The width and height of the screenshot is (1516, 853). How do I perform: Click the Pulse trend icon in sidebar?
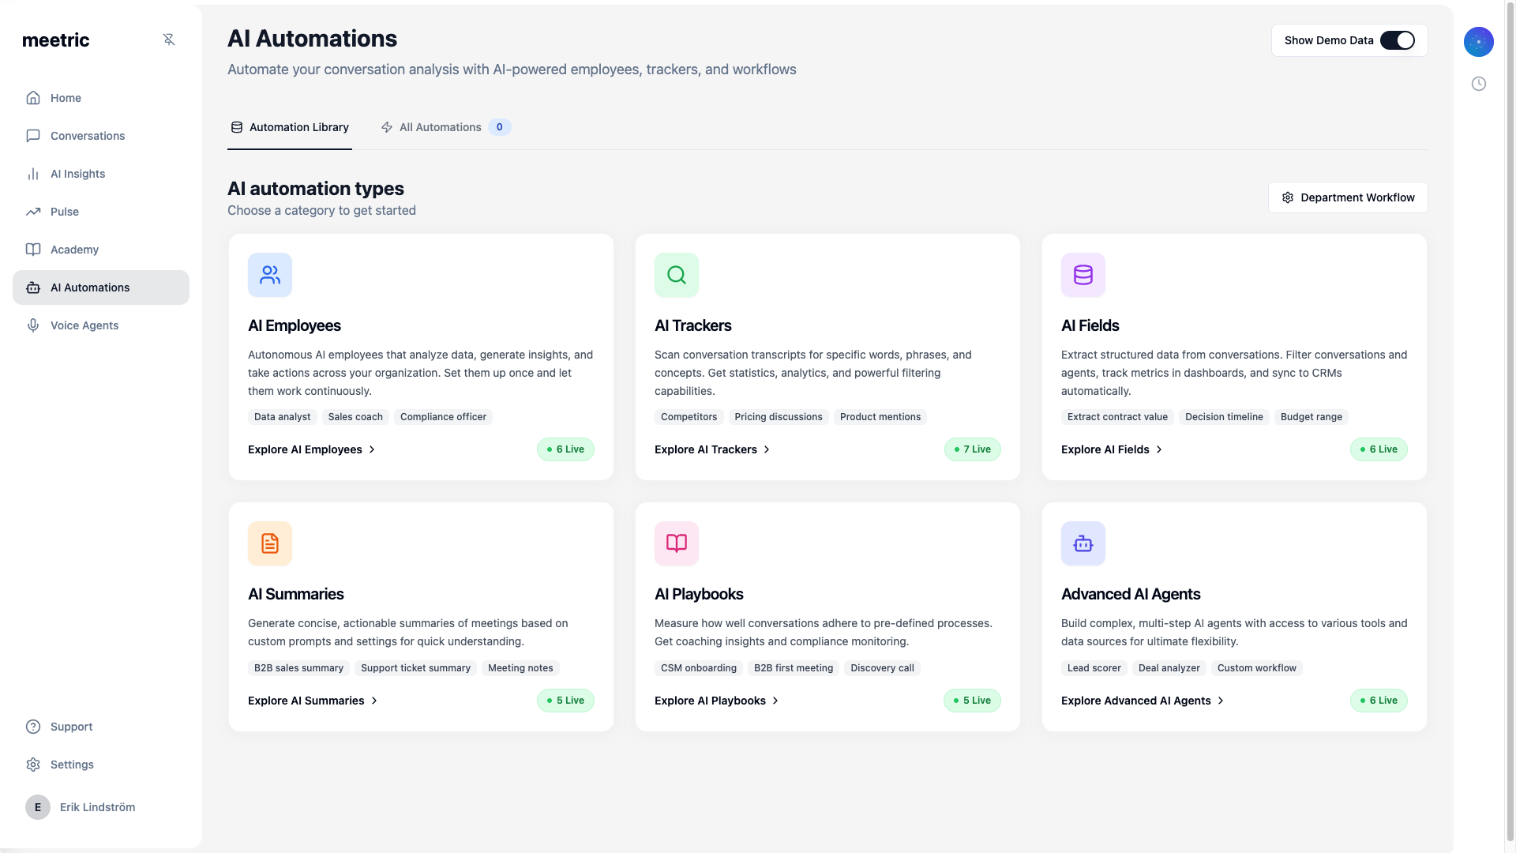coord(33,212)
